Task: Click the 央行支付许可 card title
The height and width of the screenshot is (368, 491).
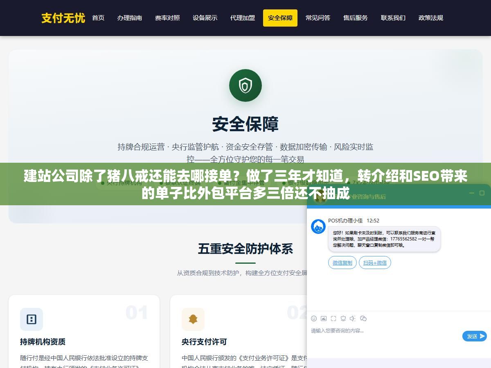Action: pyautogui.click(x=204, y=341)
